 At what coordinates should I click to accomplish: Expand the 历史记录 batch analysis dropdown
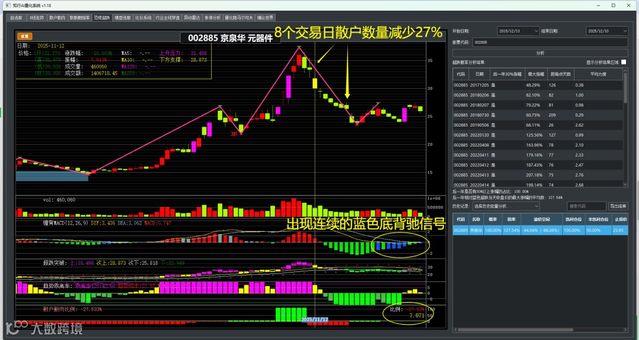click(x=506, y=206)
